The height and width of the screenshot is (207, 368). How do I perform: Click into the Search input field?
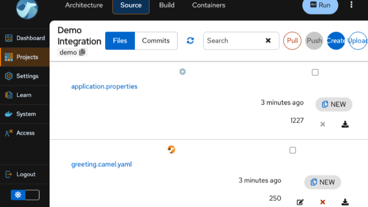click(234, 41)
